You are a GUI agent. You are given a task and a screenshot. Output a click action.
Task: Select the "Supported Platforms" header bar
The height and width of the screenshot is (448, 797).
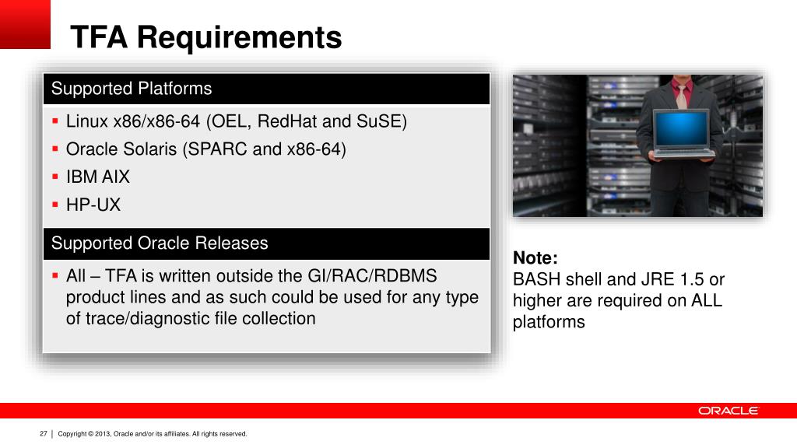click(x=266, y=89)
